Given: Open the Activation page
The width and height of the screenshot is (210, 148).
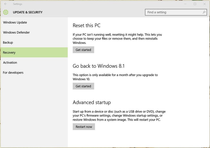Looking at the screenshot, I should coord(10,62).
